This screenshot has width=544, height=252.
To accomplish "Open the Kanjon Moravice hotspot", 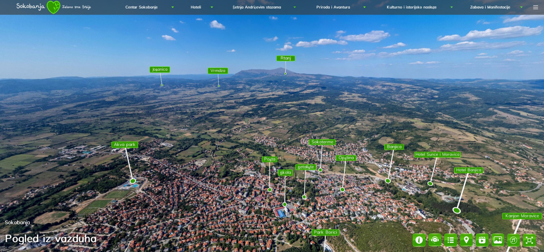I will pos(522,216).
